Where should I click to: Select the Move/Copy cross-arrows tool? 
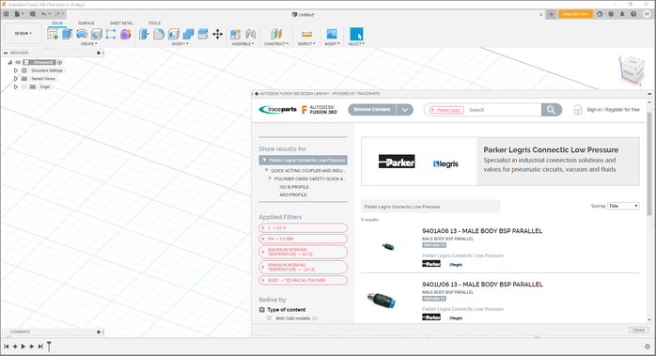pos(217,34)
